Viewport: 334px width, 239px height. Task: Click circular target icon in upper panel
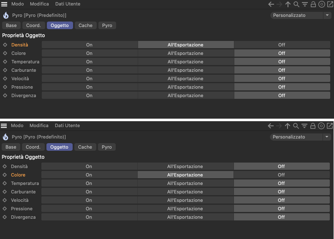322,4
